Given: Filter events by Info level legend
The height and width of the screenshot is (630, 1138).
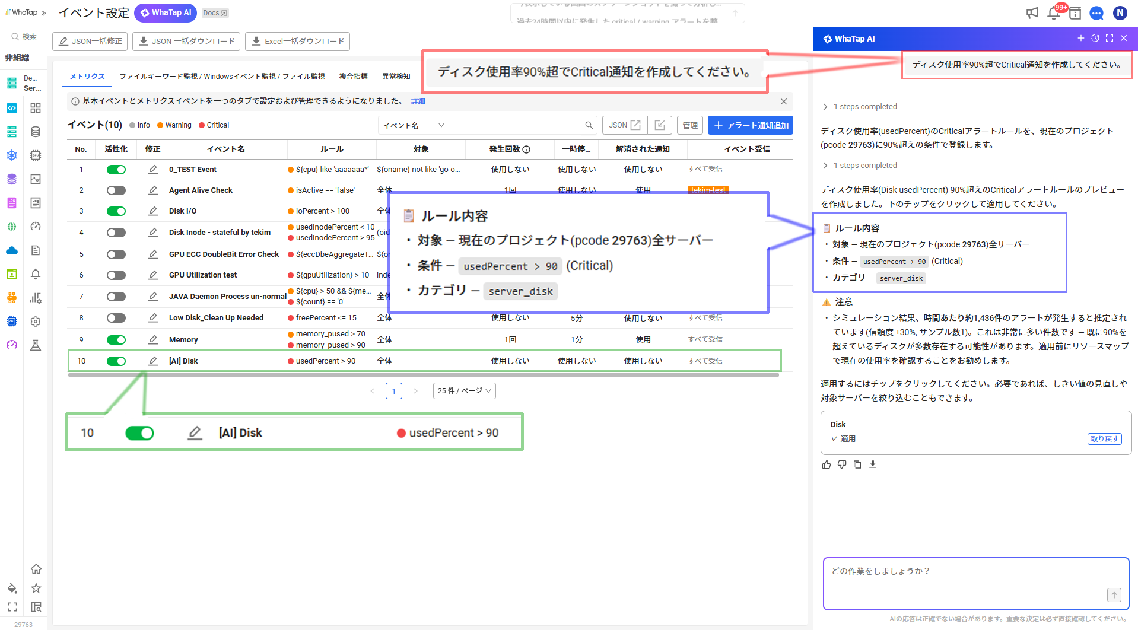Looking at the screenshot, I should pyautogui.click(x=139, y=125).
